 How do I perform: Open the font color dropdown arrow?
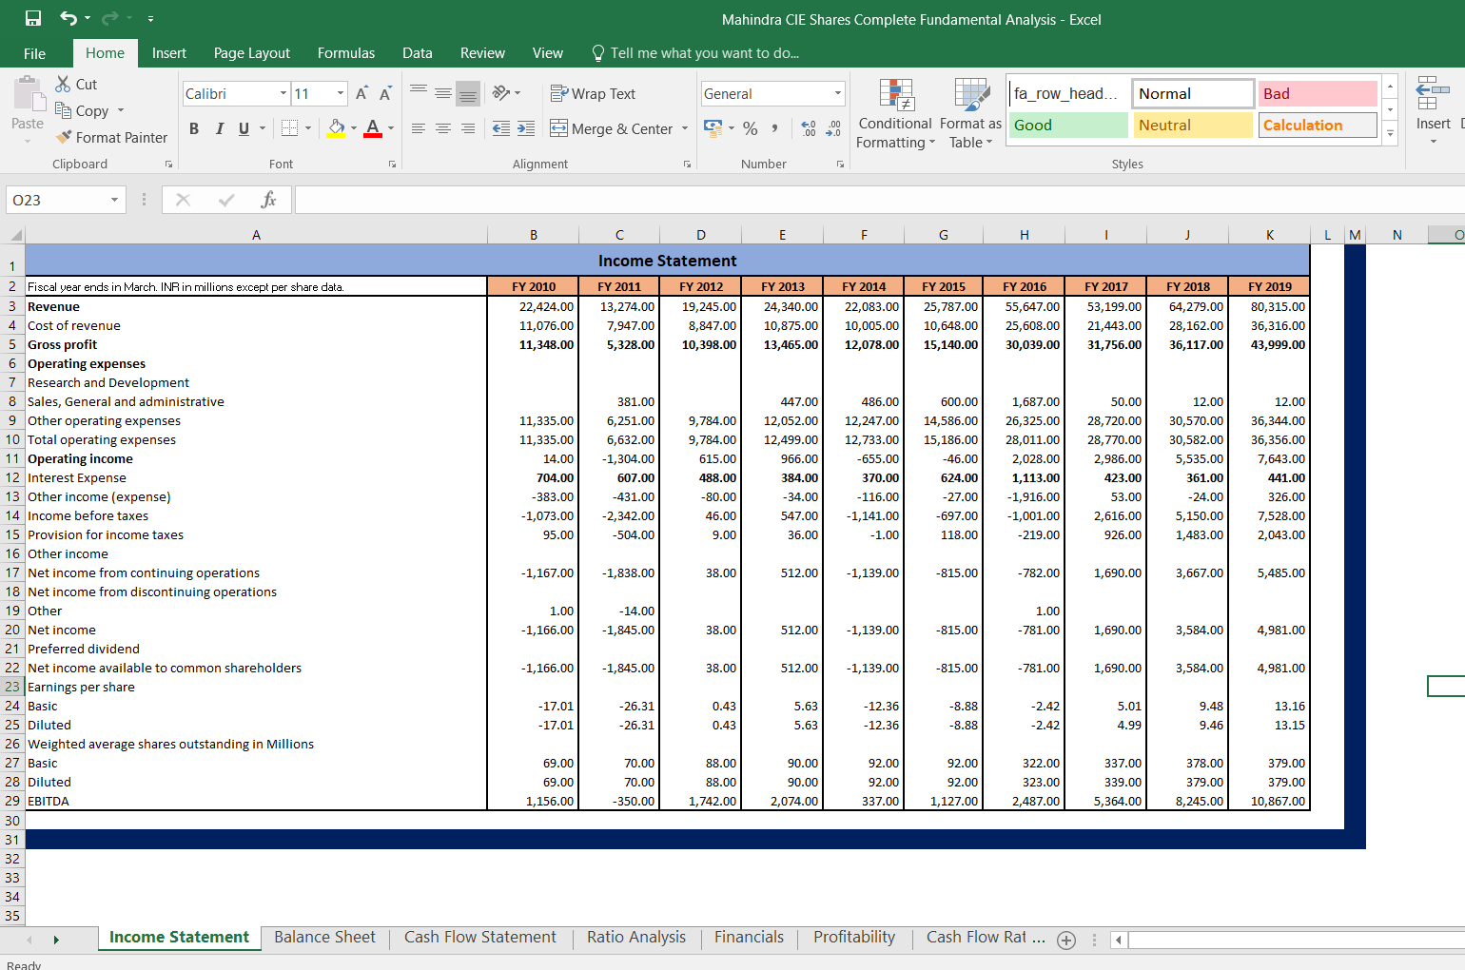[391, 127]
